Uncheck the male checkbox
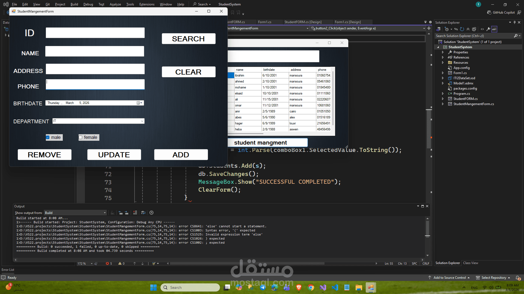Viewport: 524px width, 294px height. (48, 137)
